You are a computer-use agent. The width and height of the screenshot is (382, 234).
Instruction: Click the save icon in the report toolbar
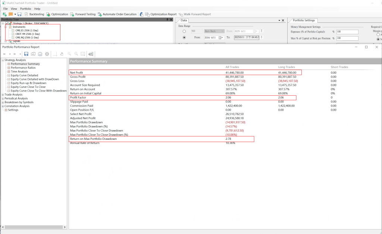pyautogui.click(x=26, y=54)
